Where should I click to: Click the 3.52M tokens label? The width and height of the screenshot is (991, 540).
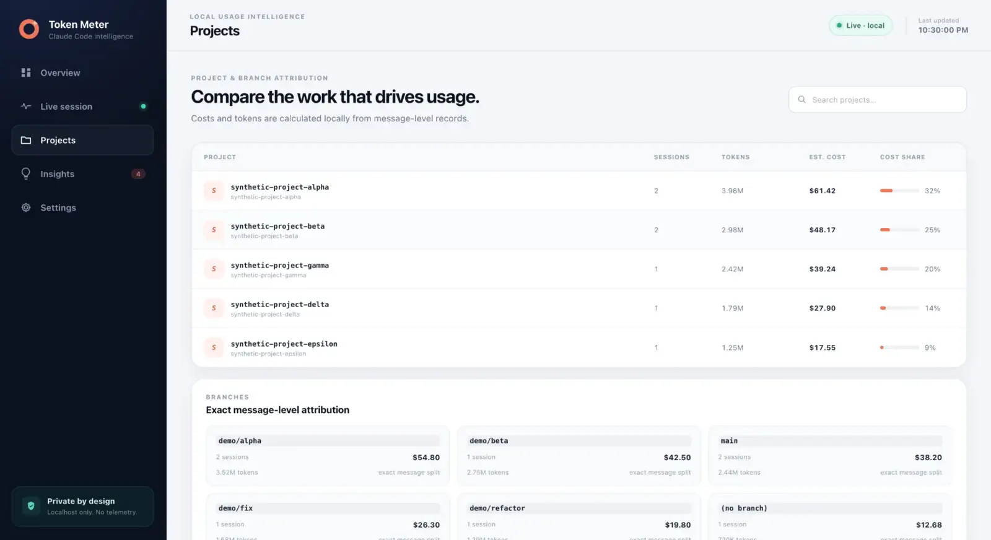pos(237,472)
